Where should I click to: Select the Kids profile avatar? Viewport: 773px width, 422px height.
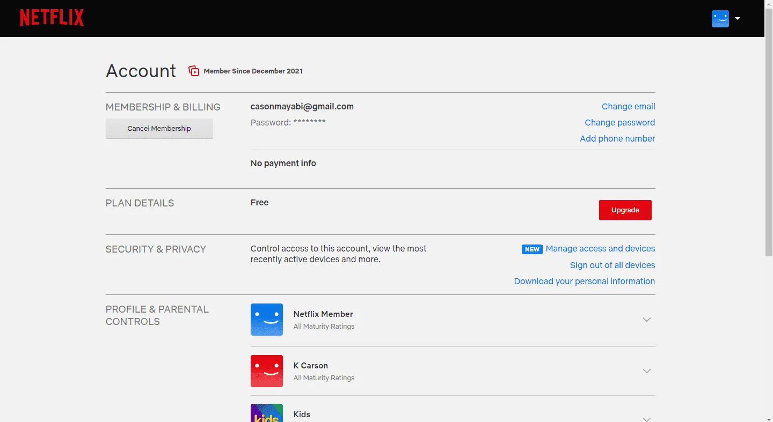[x=267, y=413]
